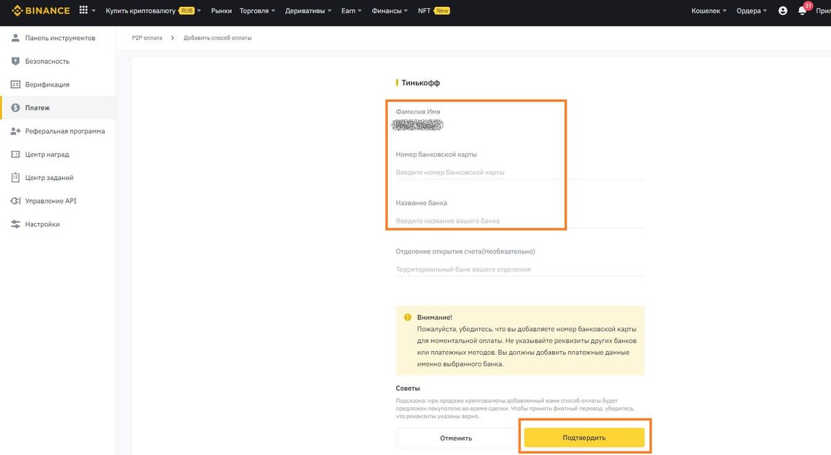The width and height of the screenshot is (831, 455).
Task: Open the Рынки menu item
Action: [x=222, y=11]
